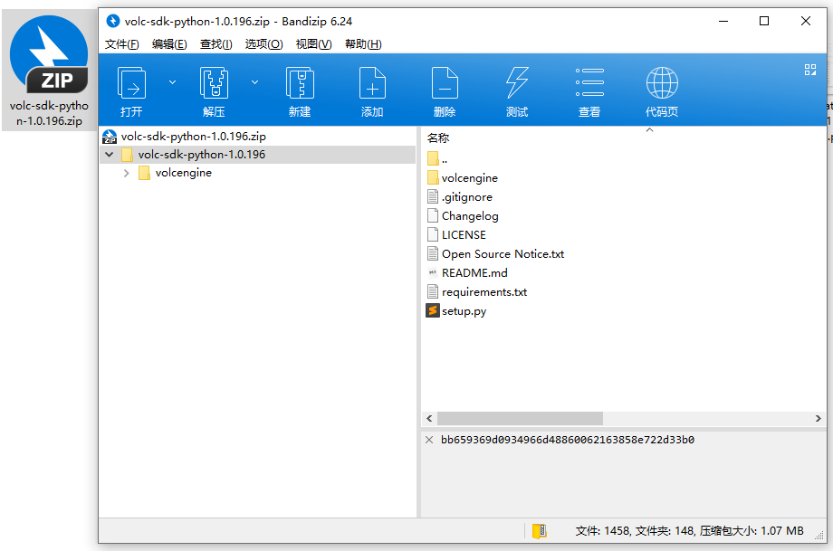The width and height of the screenshot is (833, 551).
Task: Expand the volcengine tree node
Action: pos(127,173)
